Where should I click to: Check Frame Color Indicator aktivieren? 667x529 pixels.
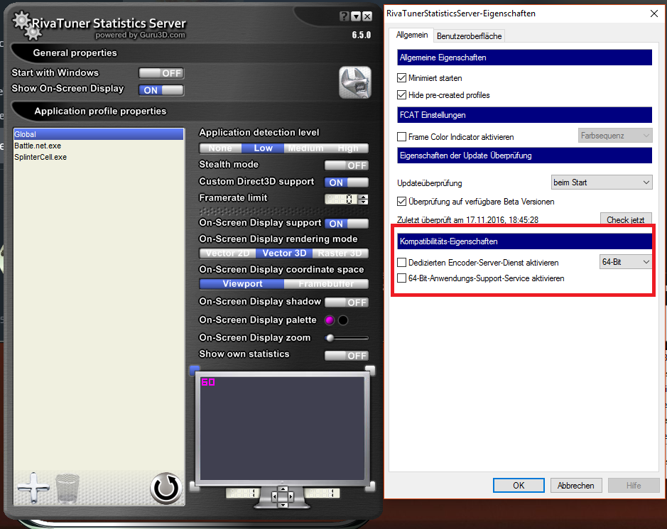401,136
